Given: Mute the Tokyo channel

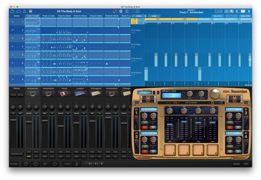Looking at the screenshot, I should [x=68, y=152].
